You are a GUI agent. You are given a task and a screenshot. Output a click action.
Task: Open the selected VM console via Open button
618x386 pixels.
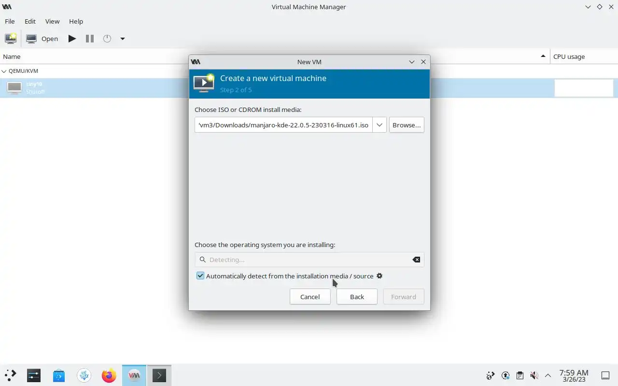pos(42,39)
